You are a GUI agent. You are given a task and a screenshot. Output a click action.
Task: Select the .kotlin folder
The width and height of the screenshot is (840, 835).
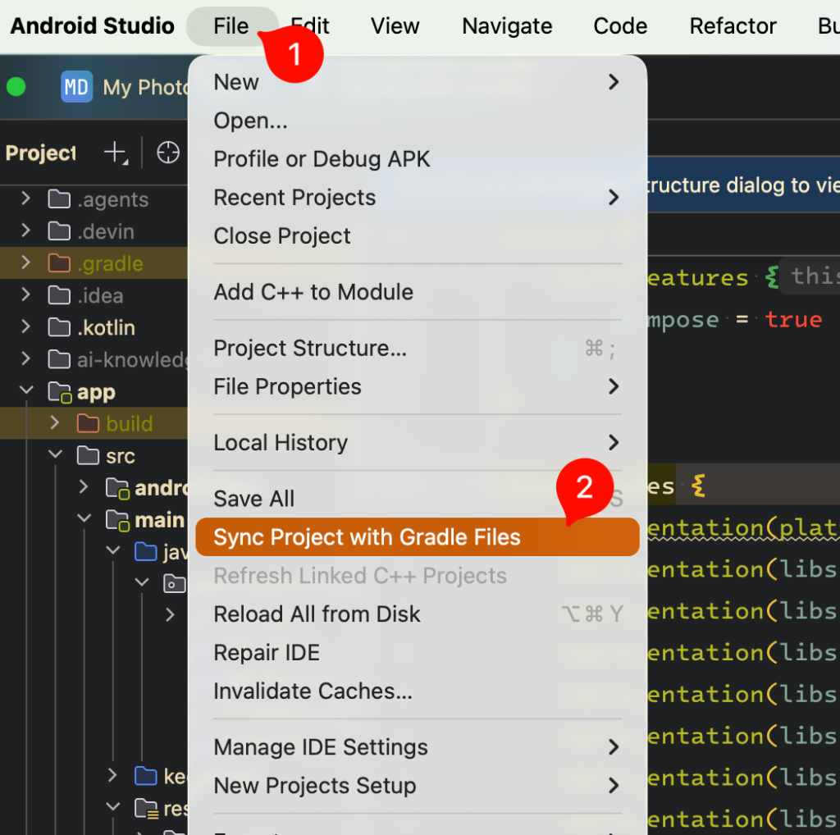(x=94, y=327)
